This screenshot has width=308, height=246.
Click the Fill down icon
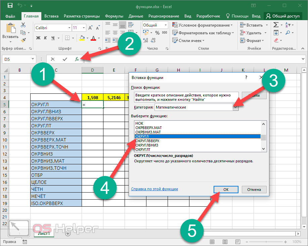pos(276,33)
